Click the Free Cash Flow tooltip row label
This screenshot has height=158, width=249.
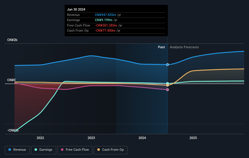coord(79,25)
